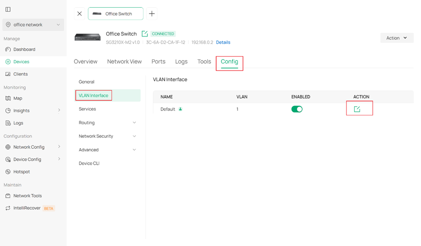Click the Dashboard gauge icon
The height and width of the screenshot is (246, 421).
[8, 50]
